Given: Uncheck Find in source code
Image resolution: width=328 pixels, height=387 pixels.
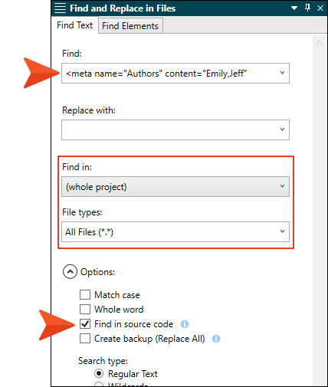Looking at the screenshot, I should 85,324.
